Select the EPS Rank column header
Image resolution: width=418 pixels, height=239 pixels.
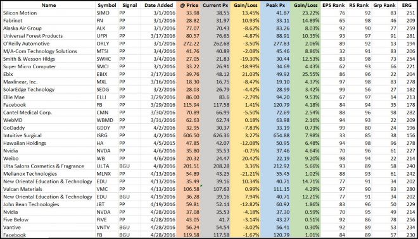pos(333,5)
